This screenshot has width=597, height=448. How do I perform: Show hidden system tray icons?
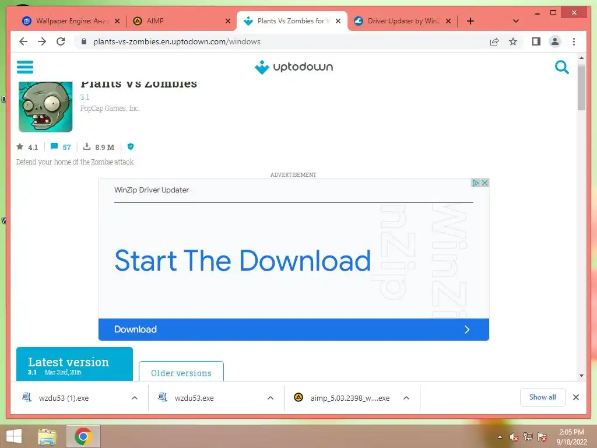(x=500, y=437)
